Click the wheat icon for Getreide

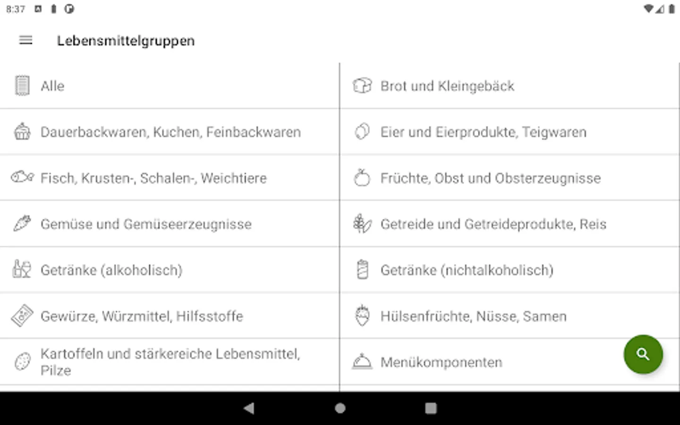(x=362, y=223)
